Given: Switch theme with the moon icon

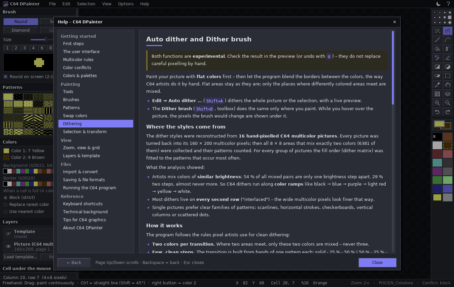Looking at the screenshot, I should tap(439, 4).
